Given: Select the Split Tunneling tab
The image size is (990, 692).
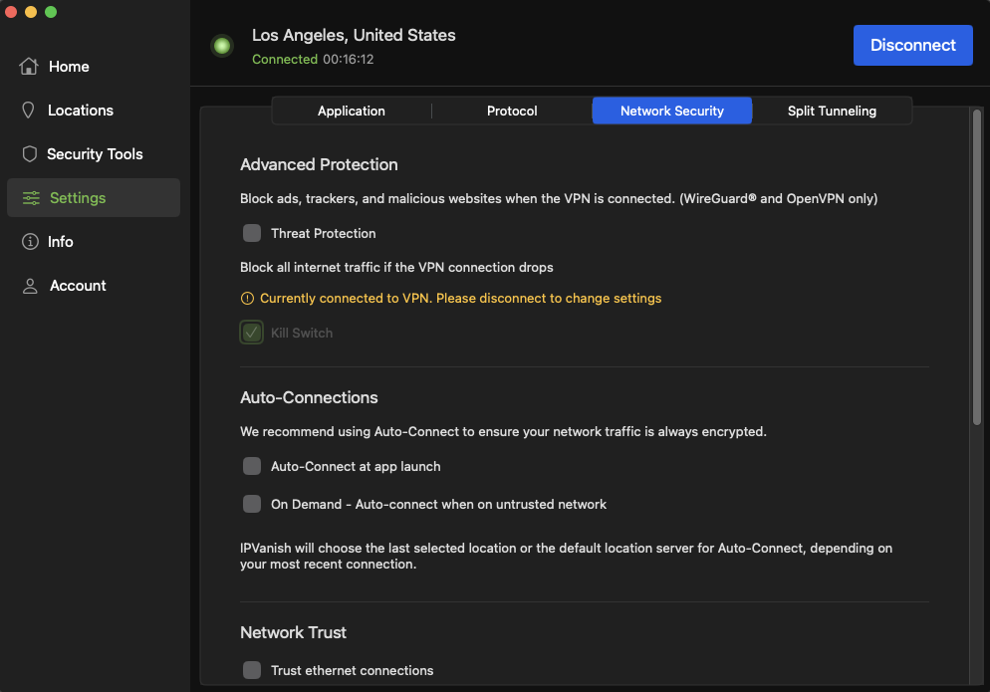Looking at the screenshot, I should click(x=832, y=111).
